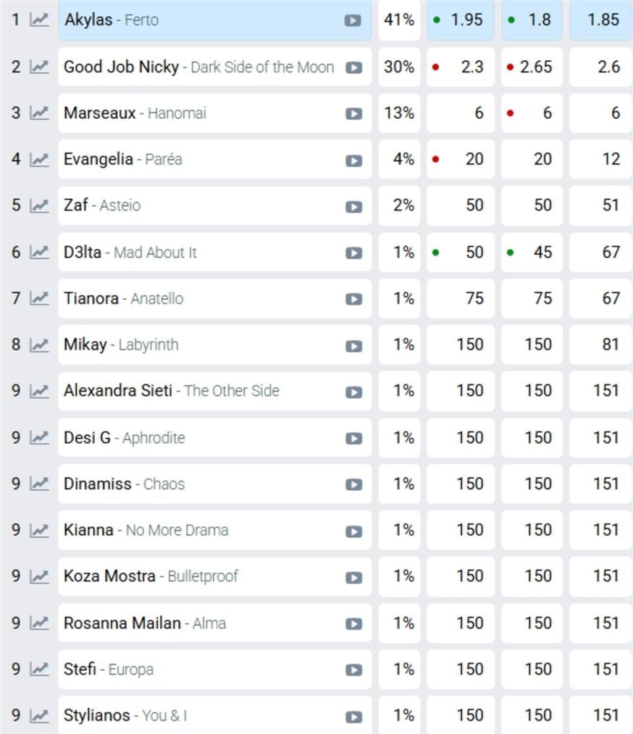
Task: Open trend chart icon for Tianora
Action: pos(39,298)
